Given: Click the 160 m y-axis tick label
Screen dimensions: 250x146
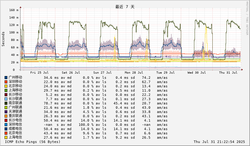Looking at the screenshot, I should (x=14, y=10).
